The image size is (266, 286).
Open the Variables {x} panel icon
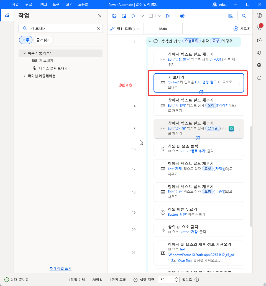[x=259, y=40]
